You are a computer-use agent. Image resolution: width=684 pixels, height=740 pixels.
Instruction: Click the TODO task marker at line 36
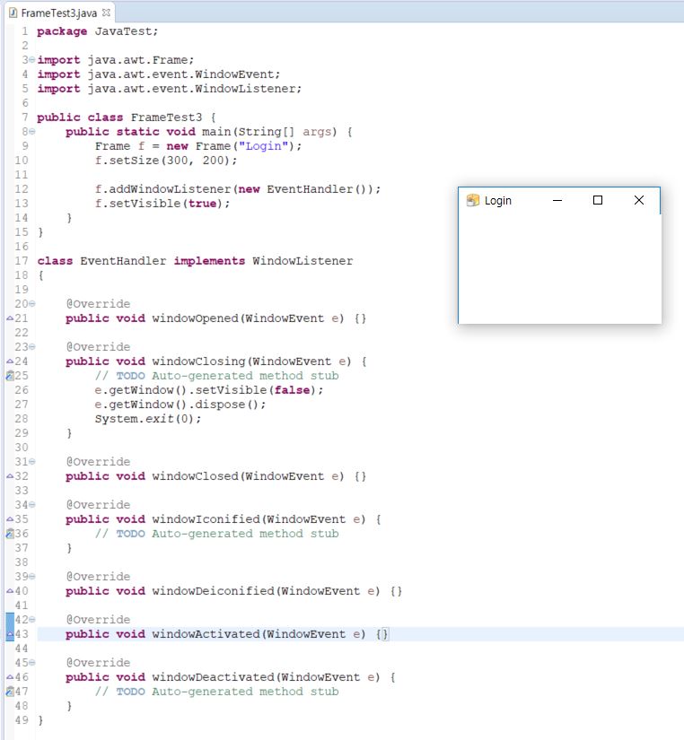(10, 534)
